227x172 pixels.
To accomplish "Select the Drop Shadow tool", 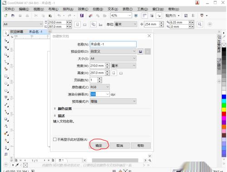I will click(6, 119).
